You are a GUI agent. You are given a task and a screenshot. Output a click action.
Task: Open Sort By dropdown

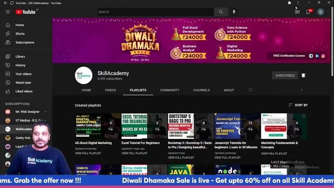click(298, 105)
